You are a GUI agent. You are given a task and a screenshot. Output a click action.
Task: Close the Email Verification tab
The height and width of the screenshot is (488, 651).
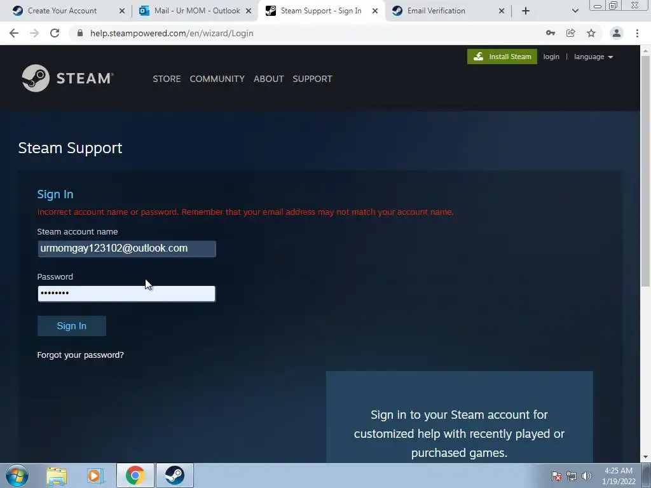(x=502, y=11)
